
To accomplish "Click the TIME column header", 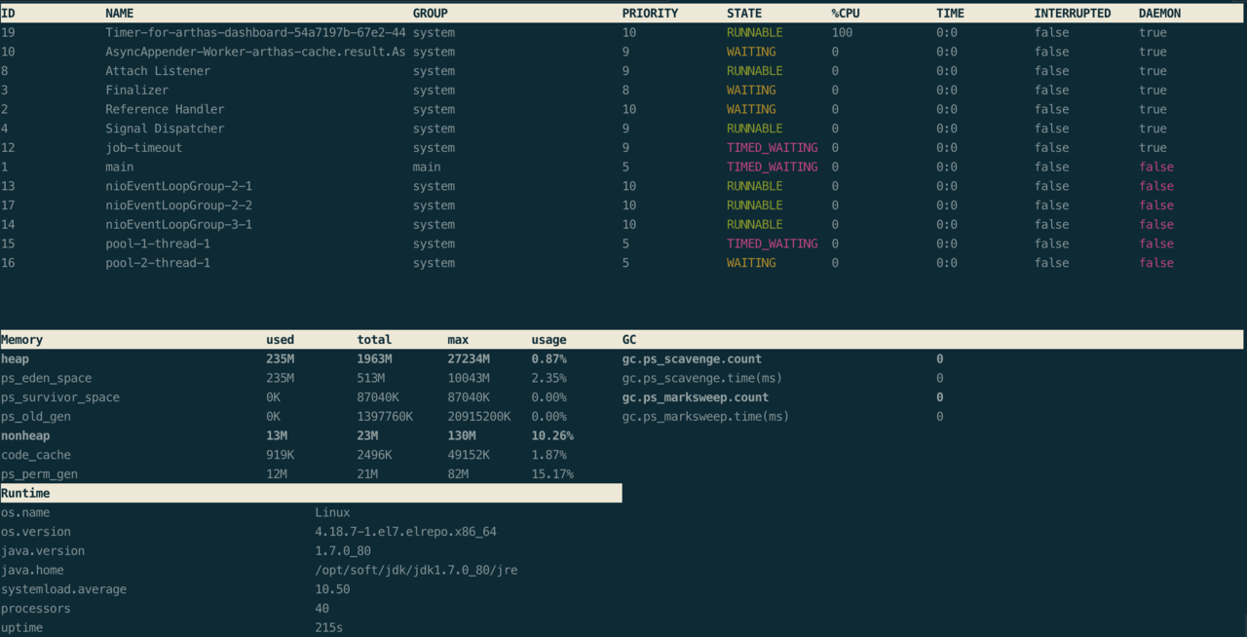I will pos(950,14).
